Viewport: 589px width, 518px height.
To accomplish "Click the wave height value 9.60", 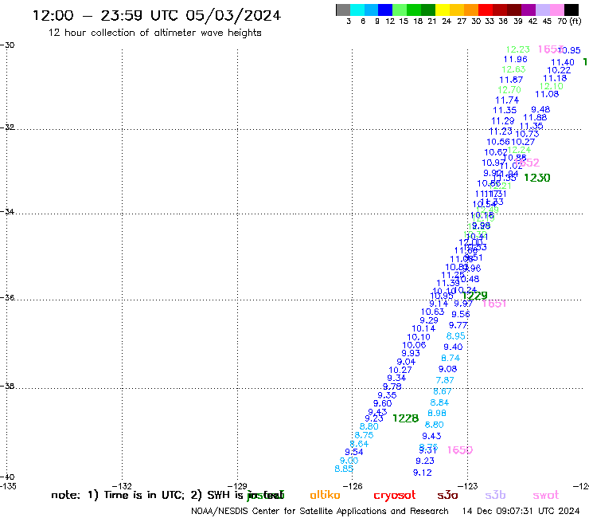I will pos(382,403).
